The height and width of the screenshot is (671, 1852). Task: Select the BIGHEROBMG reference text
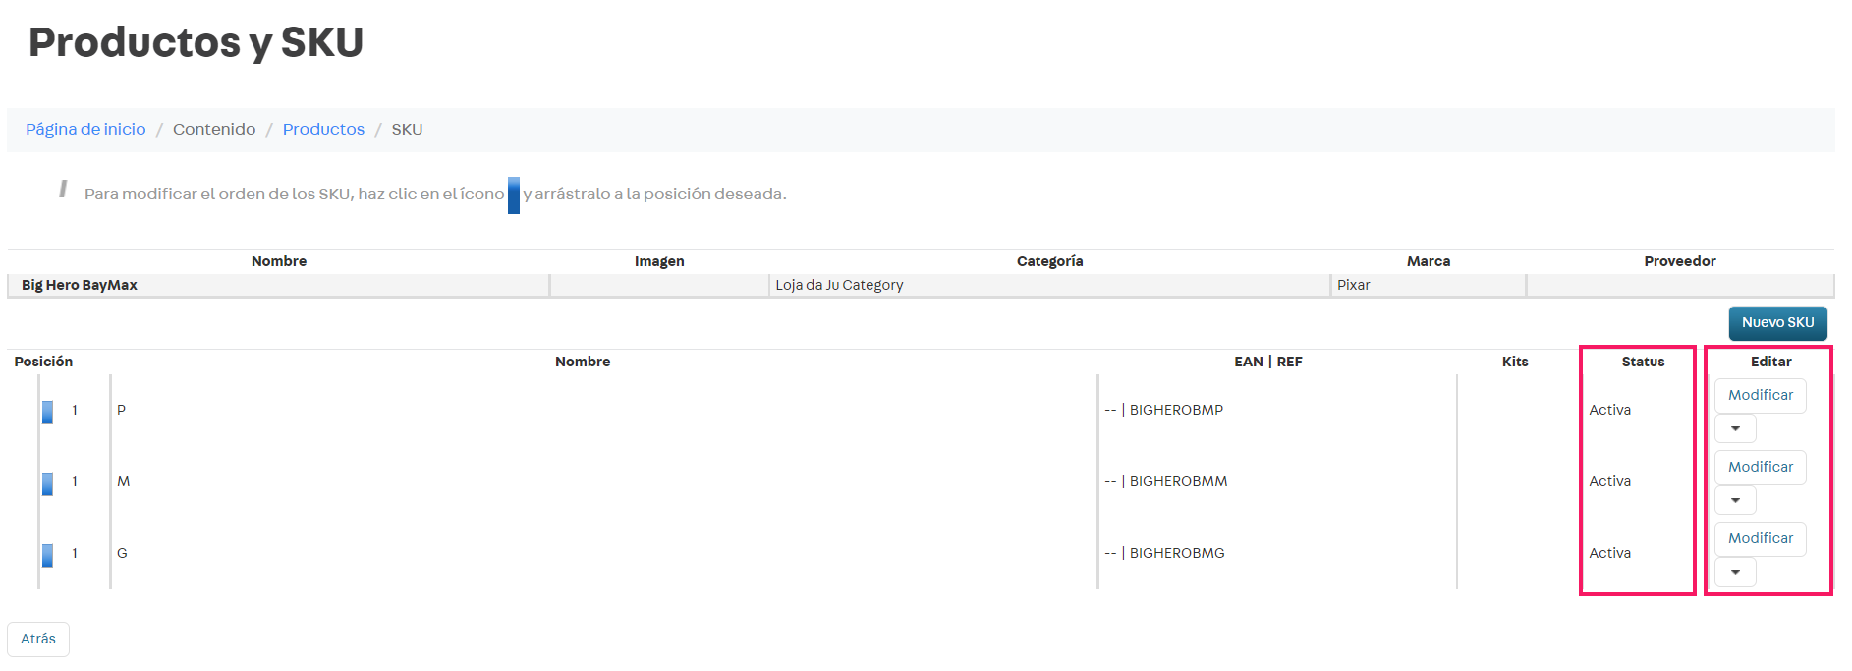[x=1177, y=553]
